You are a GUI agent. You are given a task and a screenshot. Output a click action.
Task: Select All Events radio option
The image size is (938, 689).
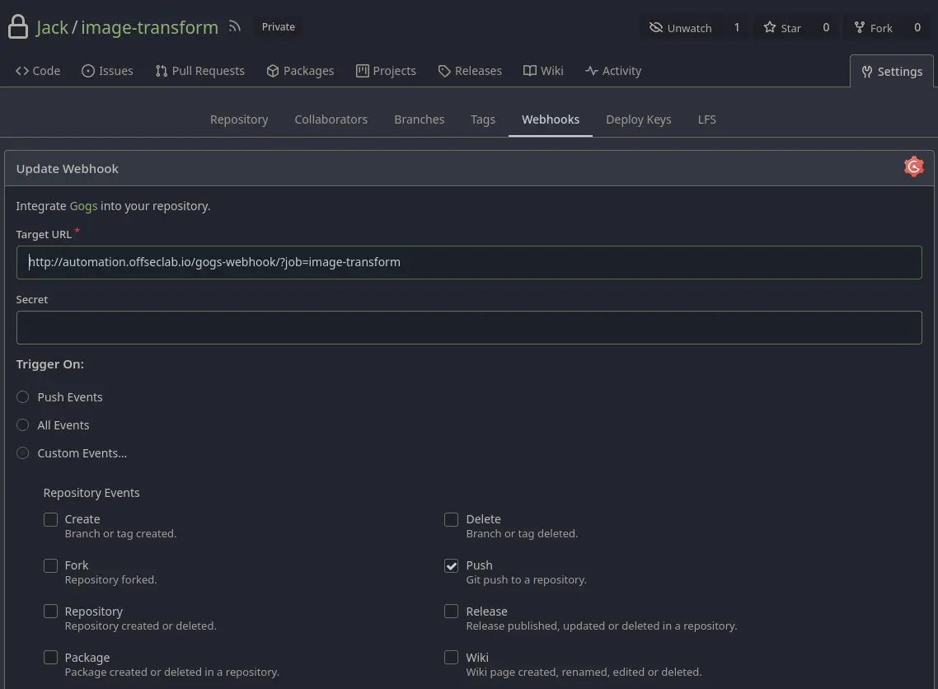23,425
